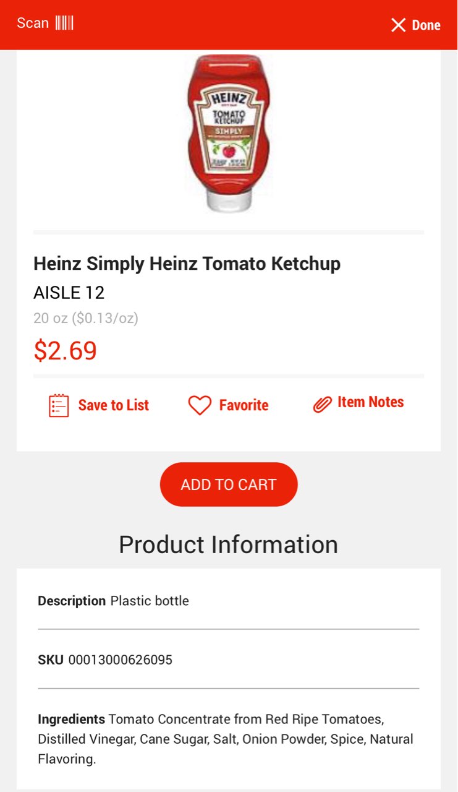Viewport: 458px width, 792px height.
Task: Tap the Done text button
Action: [x=426, y=25]
